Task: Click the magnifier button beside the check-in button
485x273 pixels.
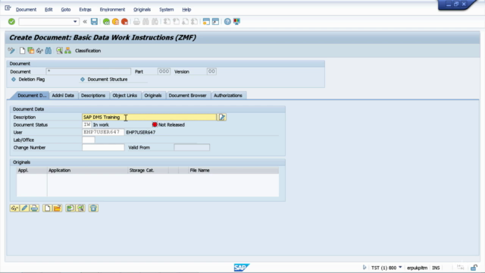Action: (x=80, y=208)
